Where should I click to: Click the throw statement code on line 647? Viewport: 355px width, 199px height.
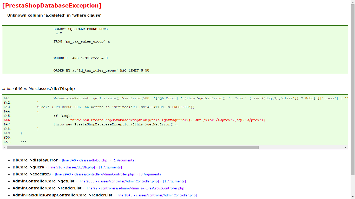116,124
